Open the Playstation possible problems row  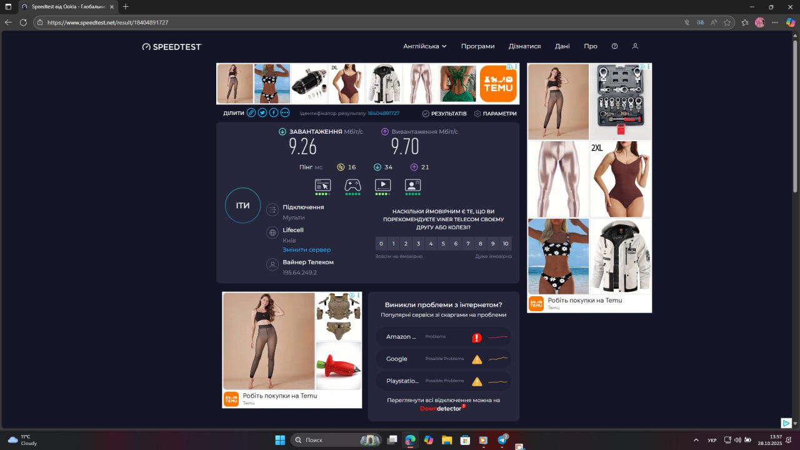pos(444,381)
